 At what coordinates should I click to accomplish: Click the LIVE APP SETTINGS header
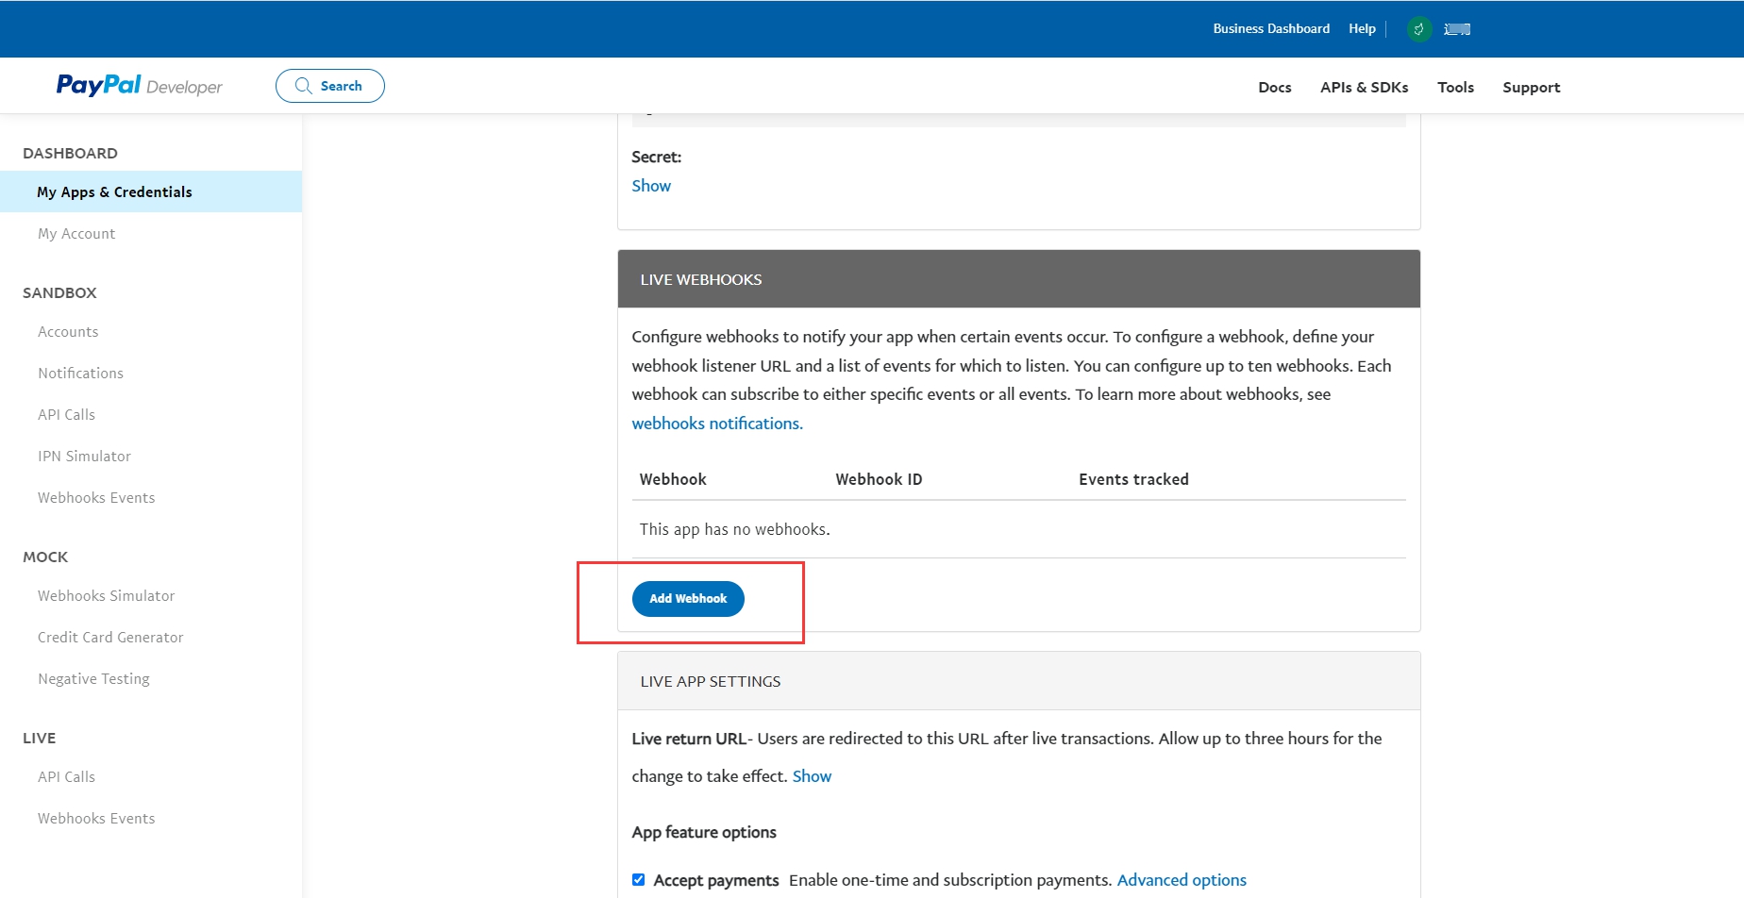1019,681
